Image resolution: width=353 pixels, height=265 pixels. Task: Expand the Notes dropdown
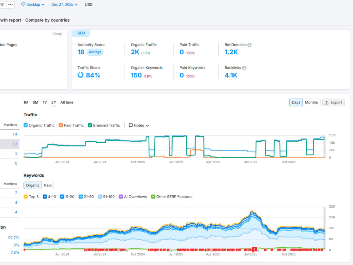(139, 125)
